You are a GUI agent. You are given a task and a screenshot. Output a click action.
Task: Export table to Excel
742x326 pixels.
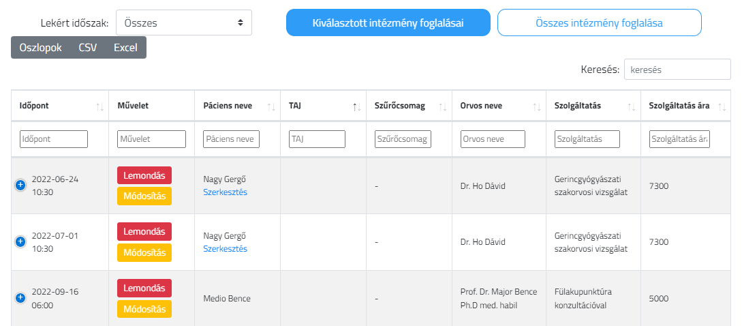(125, 48)
